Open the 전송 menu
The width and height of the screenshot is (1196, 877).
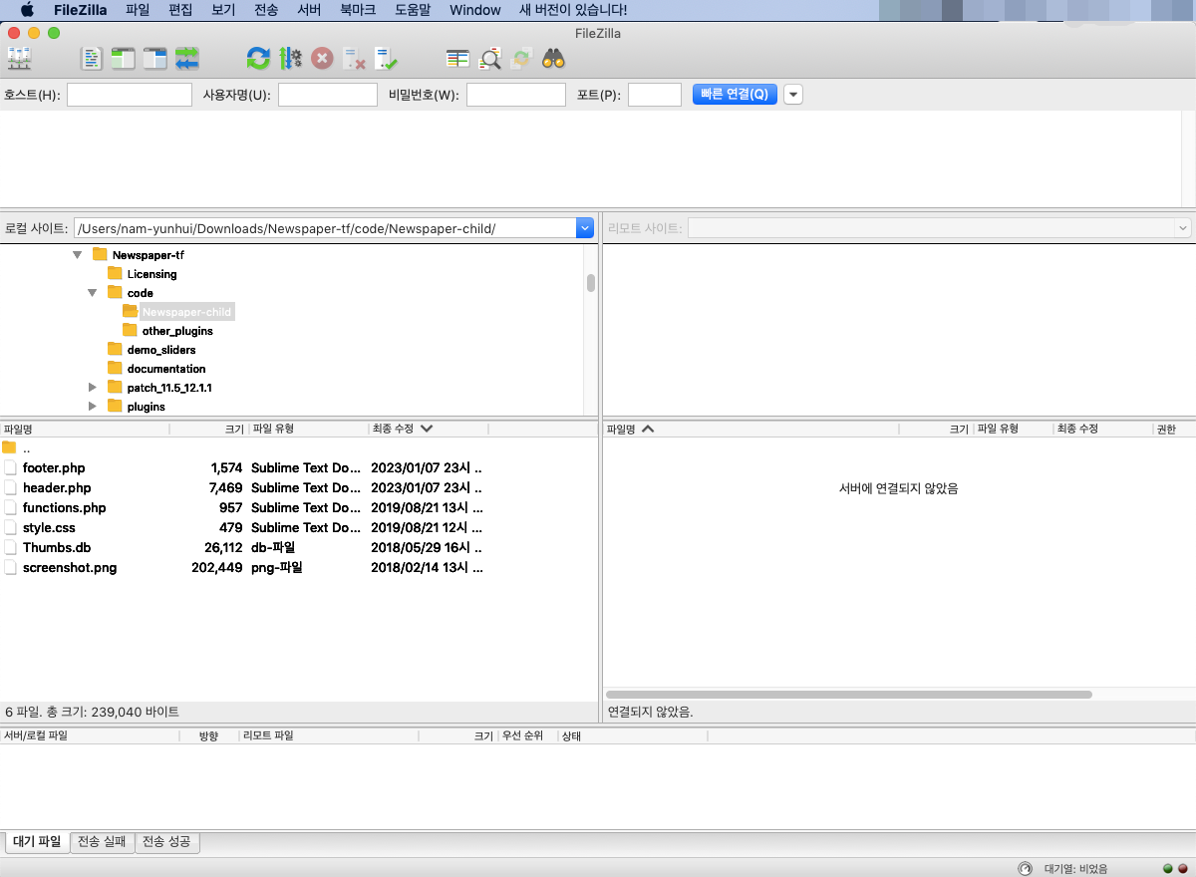click(266, 10)
